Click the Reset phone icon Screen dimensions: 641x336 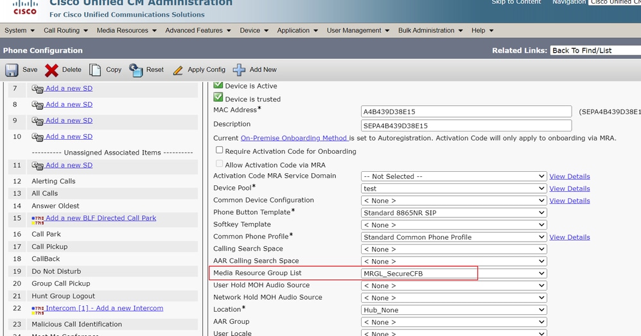[x=136, y=70]
